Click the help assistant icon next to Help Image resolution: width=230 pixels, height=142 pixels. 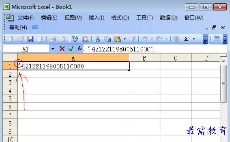pos(35,27)
